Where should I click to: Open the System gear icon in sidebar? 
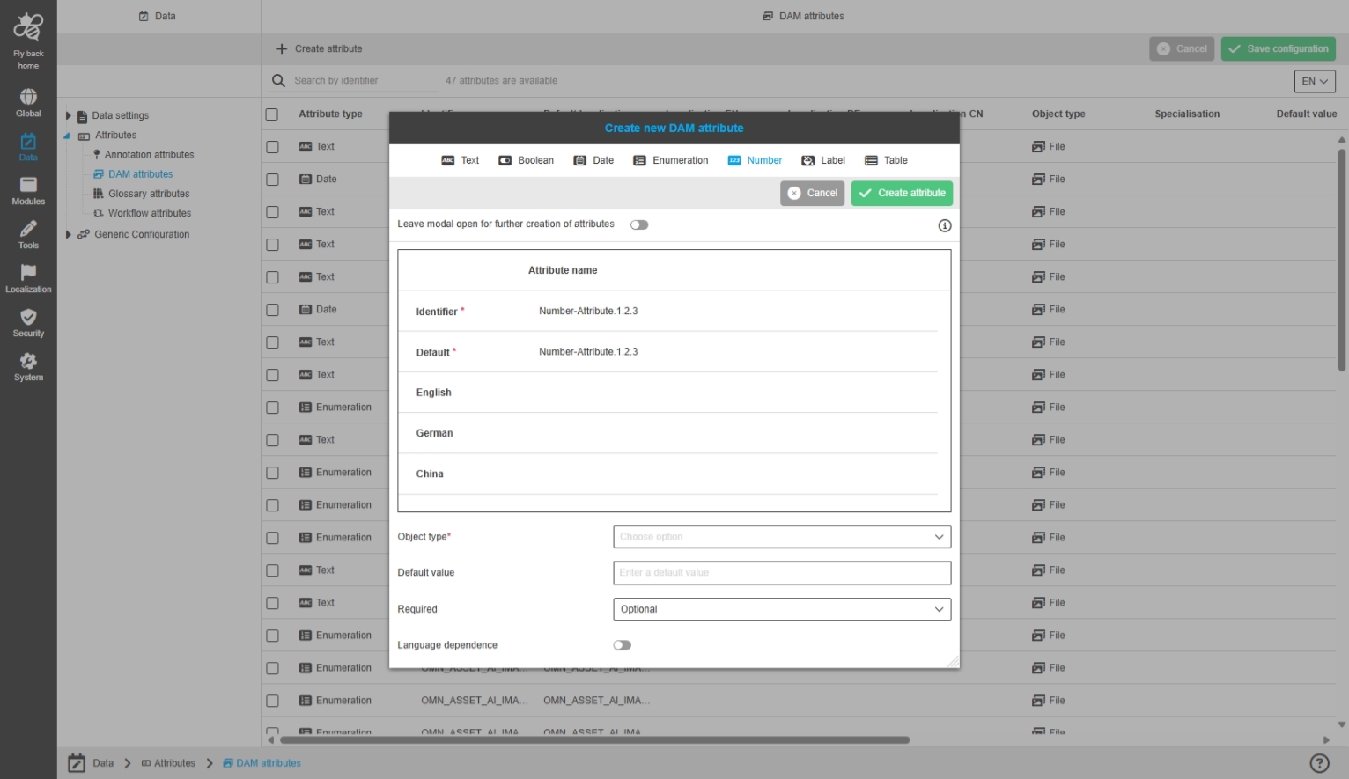click(x=28, y=366)
